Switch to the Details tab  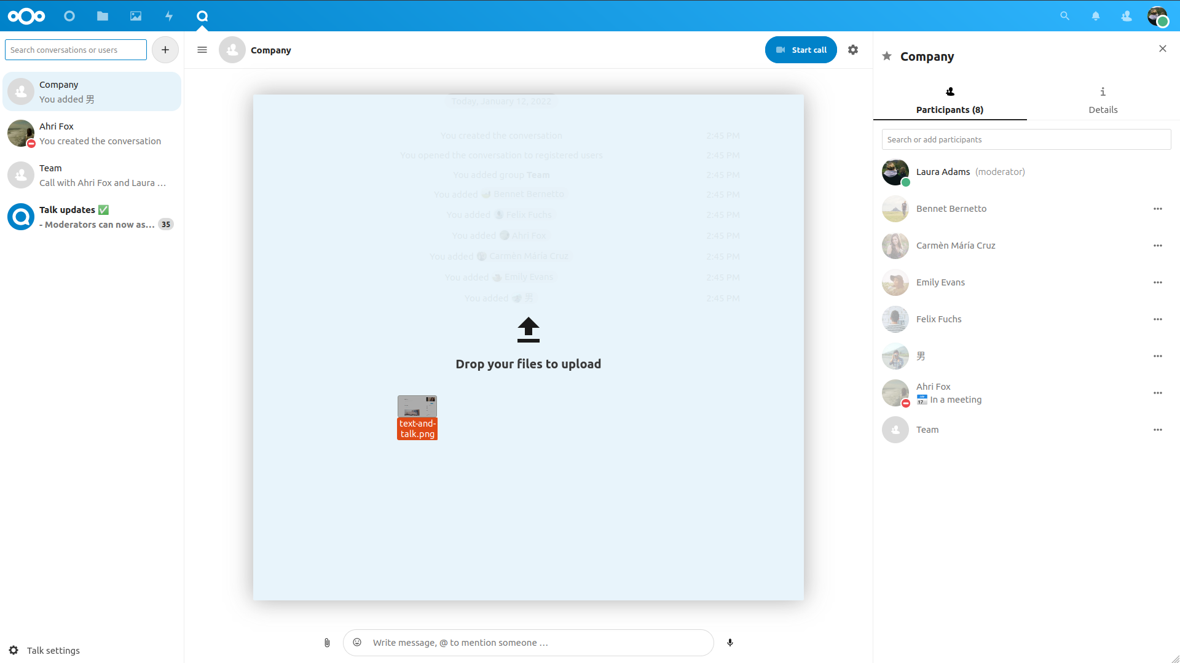(1103, 100)
